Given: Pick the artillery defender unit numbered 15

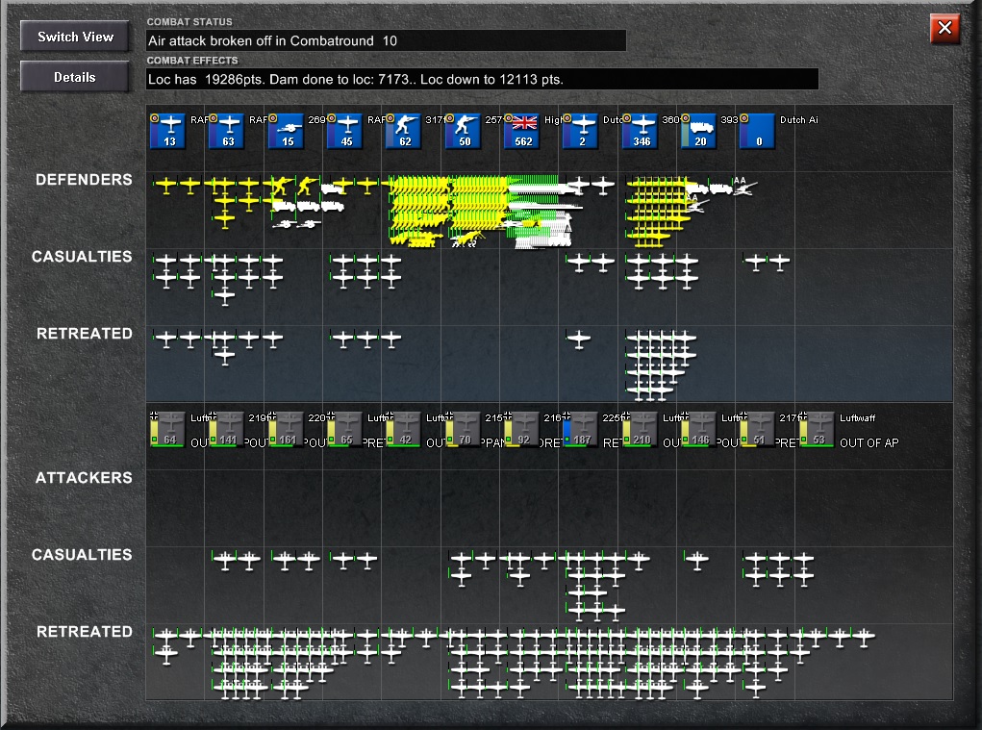Looking at the screenshot, I should click(287, 131).
